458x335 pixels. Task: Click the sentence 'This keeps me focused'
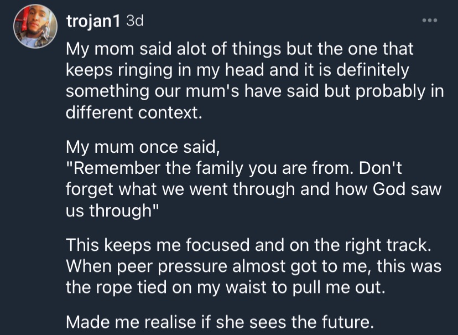coord(248,245)
